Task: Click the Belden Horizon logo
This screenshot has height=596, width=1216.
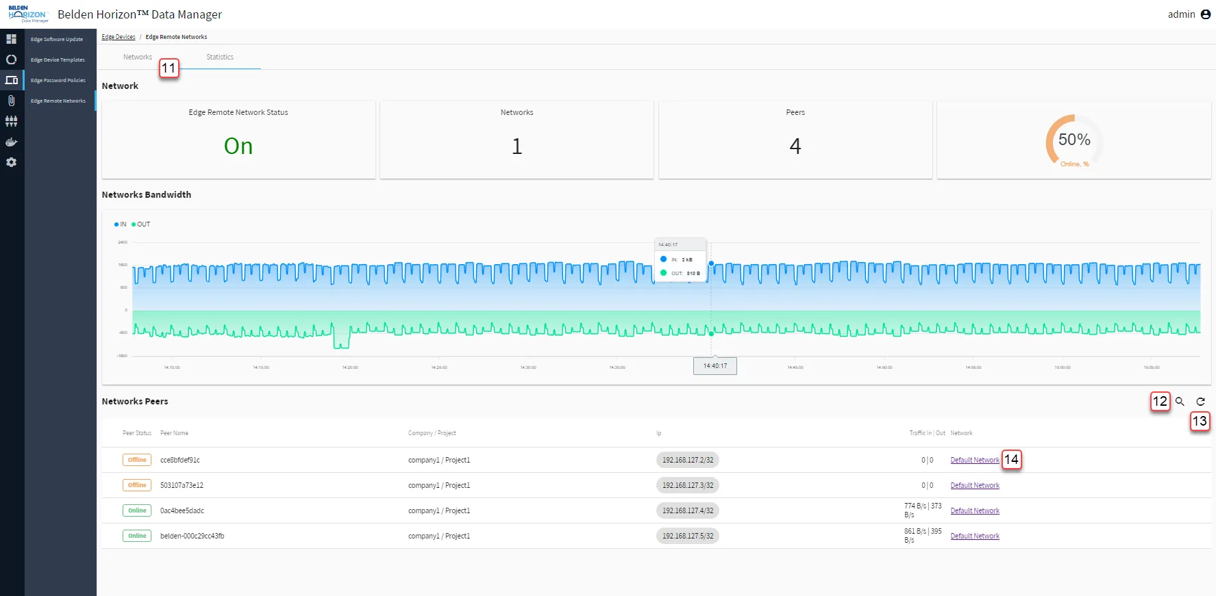Action: (28, 14)
